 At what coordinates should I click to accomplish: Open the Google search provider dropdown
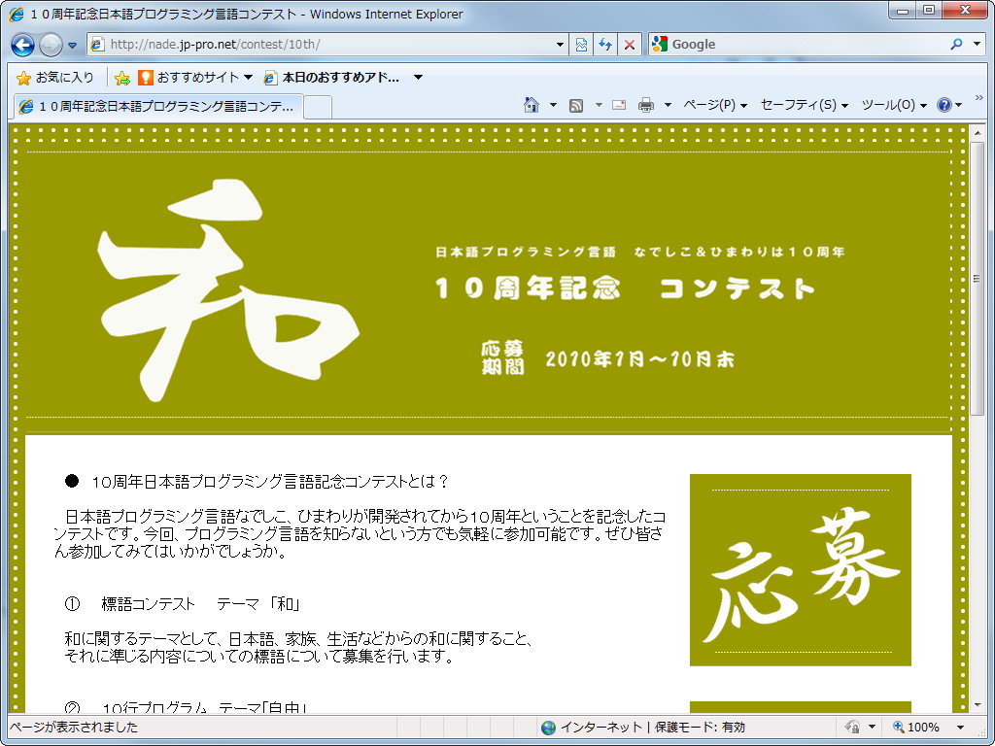pos(975,45)
